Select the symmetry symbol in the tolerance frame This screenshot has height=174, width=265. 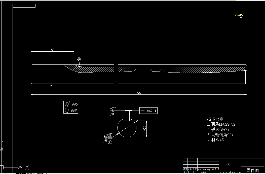(143, 111)
